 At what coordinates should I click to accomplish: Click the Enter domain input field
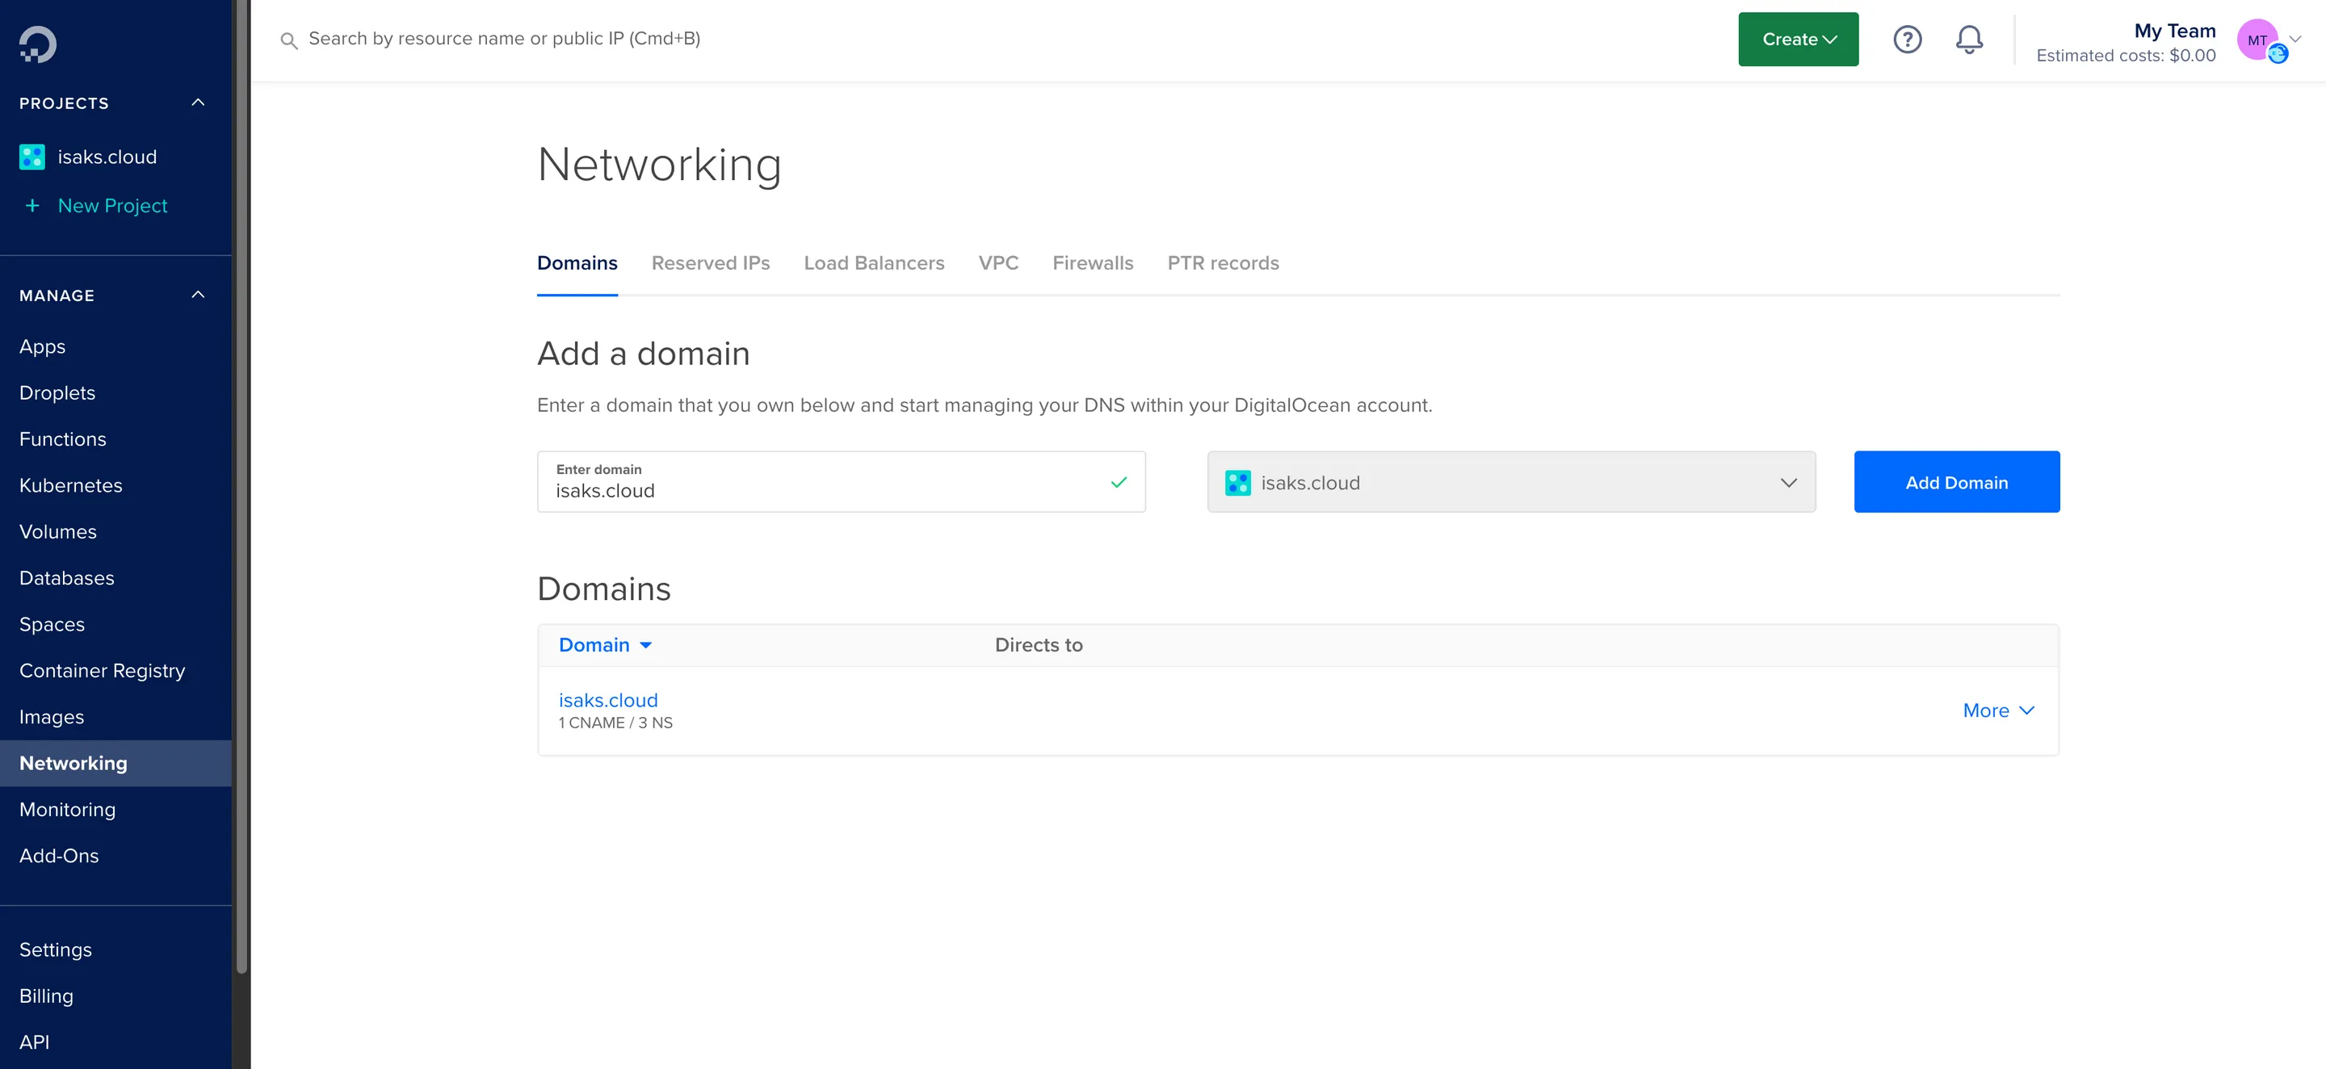pyautogui.click(x=841, y=482)
